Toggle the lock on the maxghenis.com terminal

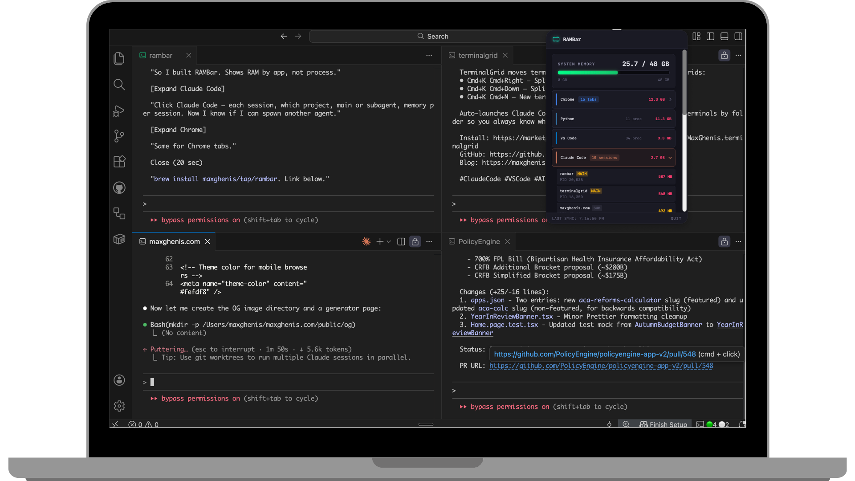(415, 241)
